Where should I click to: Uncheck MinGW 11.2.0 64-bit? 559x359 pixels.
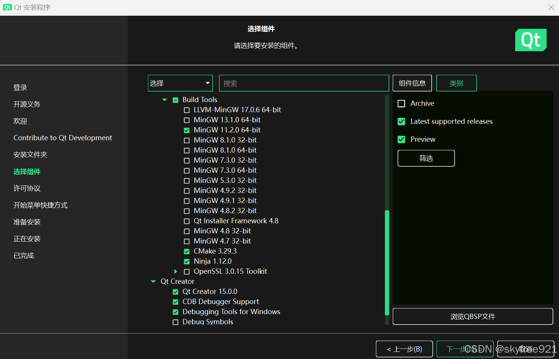(x=187, y=130)
